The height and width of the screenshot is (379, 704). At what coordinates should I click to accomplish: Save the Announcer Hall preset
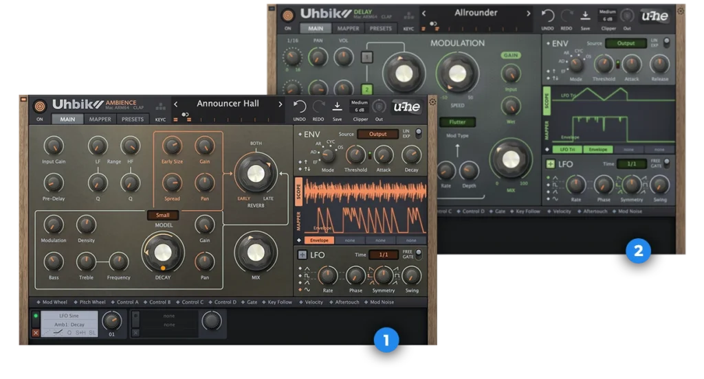[x=337, y=106]
